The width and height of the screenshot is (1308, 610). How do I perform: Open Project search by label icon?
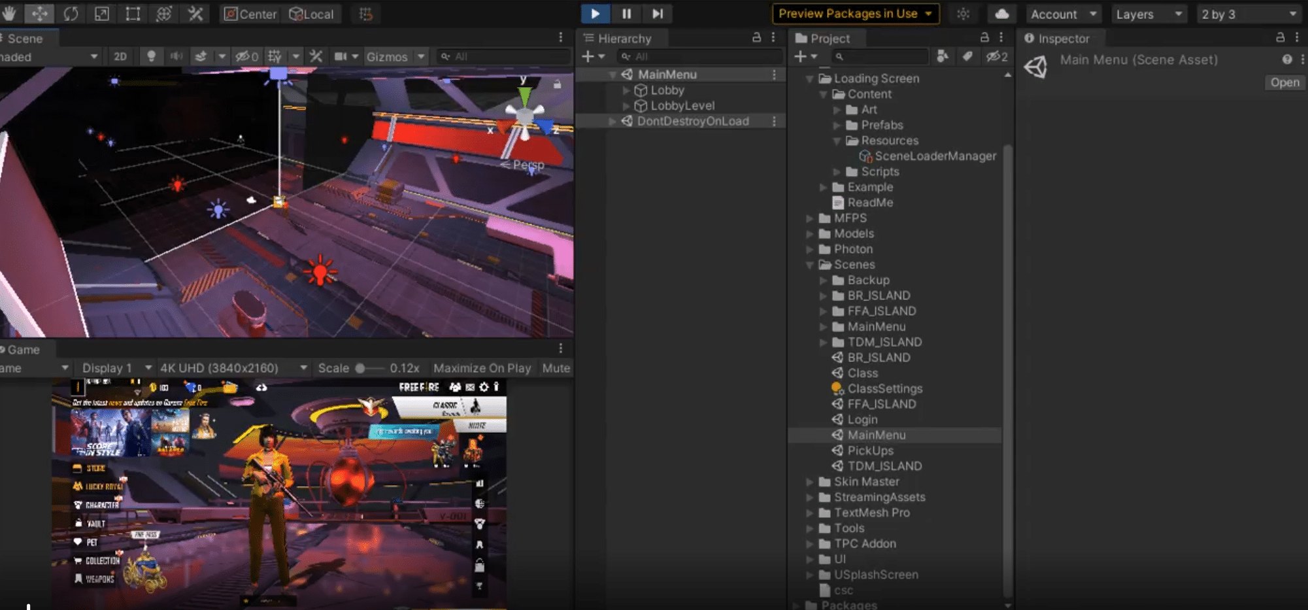(x=967, y=57)
